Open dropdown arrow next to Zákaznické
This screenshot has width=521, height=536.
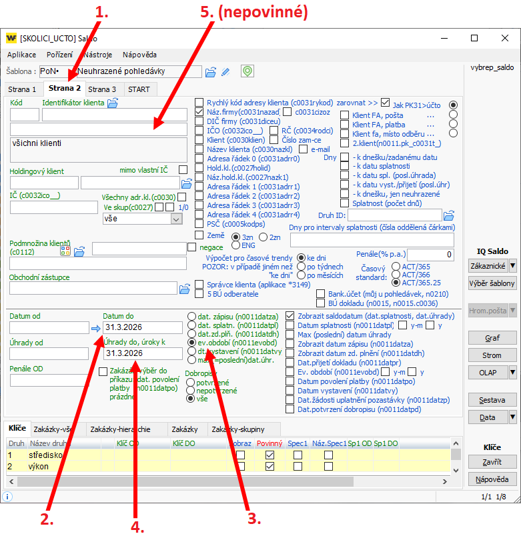click(512, 266)
